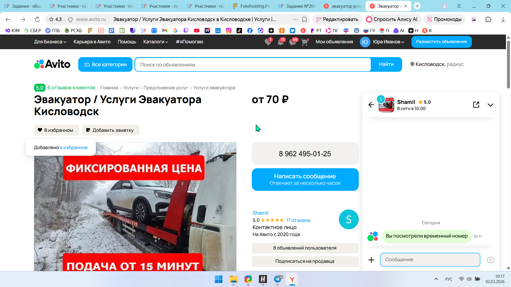The height and width of the screenshot is (287, 511).
Task: Click the camera icon in chat
Action: tap(491, 260)
